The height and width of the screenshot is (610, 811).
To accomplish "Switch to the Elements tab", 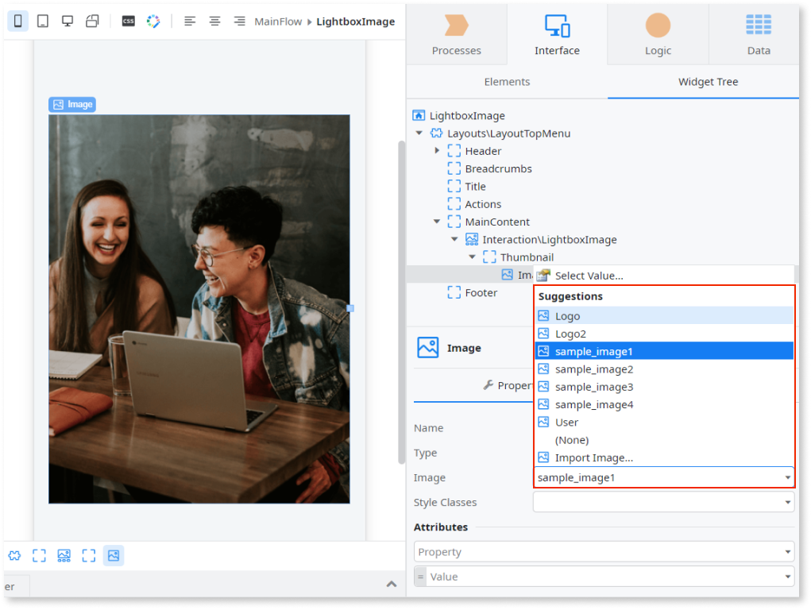I will (x=507, y=81).
